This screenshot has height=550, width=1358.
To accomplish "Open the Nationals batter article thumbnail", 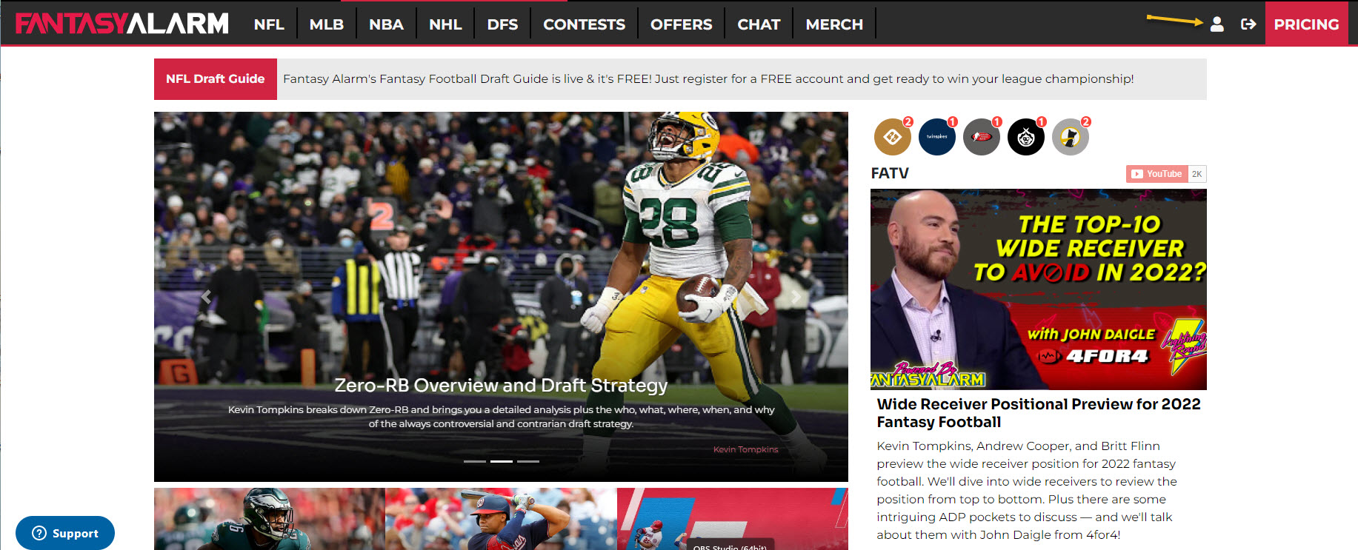I will coord(501,519).
